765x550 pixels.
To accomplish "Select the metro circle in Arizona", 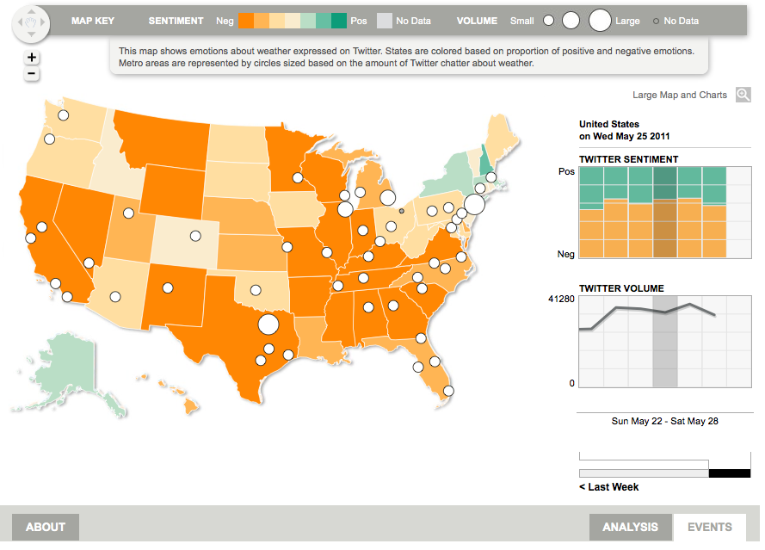I will pyautogui.click(x=115, y=297).
